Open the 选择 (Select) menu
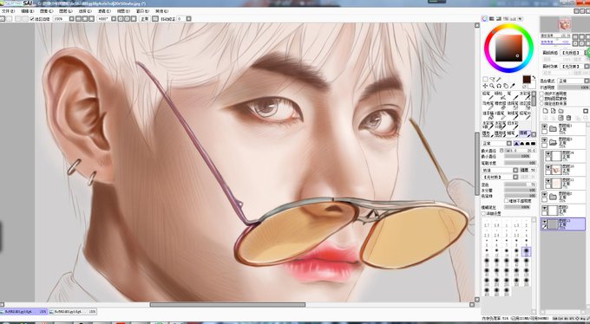This screenshot has height=324, width=590. point(85,11)
